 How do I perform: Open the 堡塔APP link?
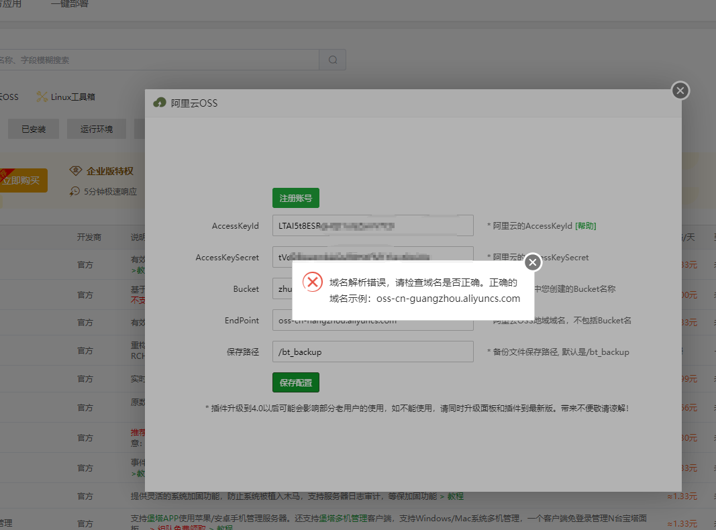[162, 518]
